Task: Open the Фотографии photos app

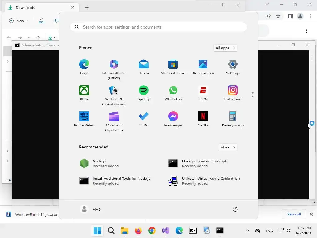Action: (x=203, y=67)
